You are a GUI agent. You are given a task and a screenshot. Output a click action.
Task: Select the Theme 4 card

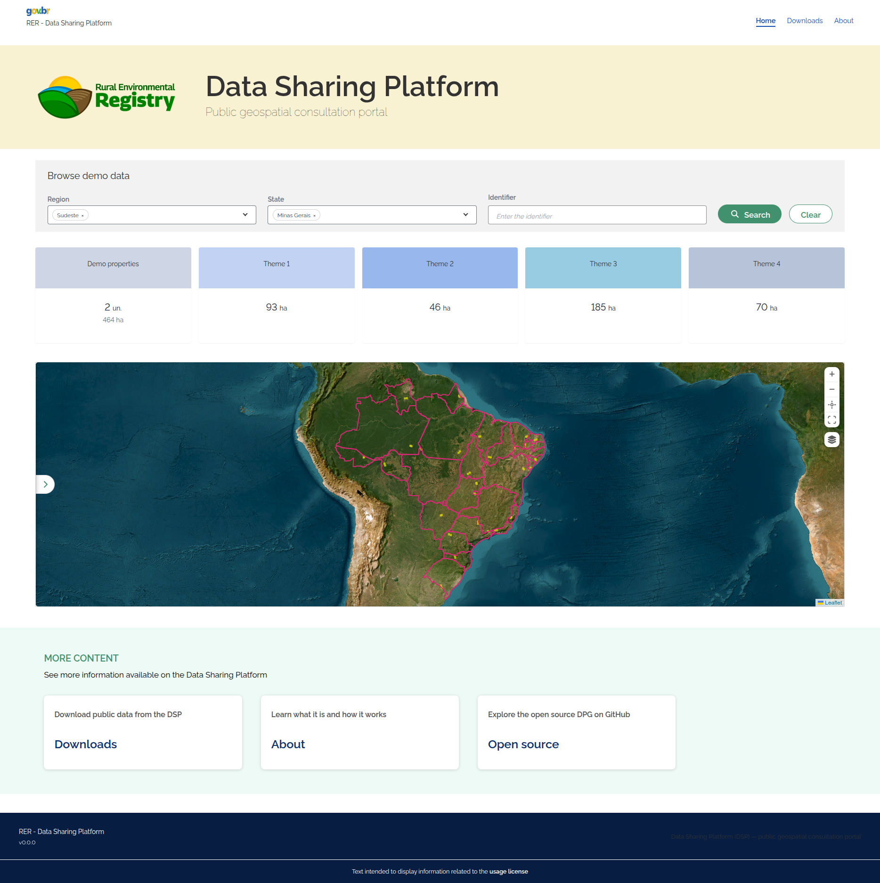click(766, 295)
